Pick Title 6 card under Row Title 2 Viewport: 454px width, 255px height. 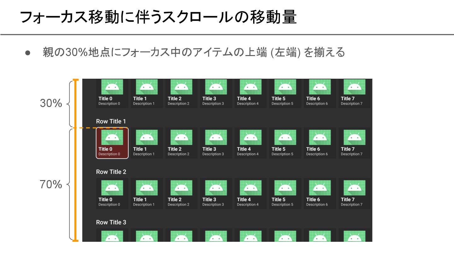tap(320, 193)
